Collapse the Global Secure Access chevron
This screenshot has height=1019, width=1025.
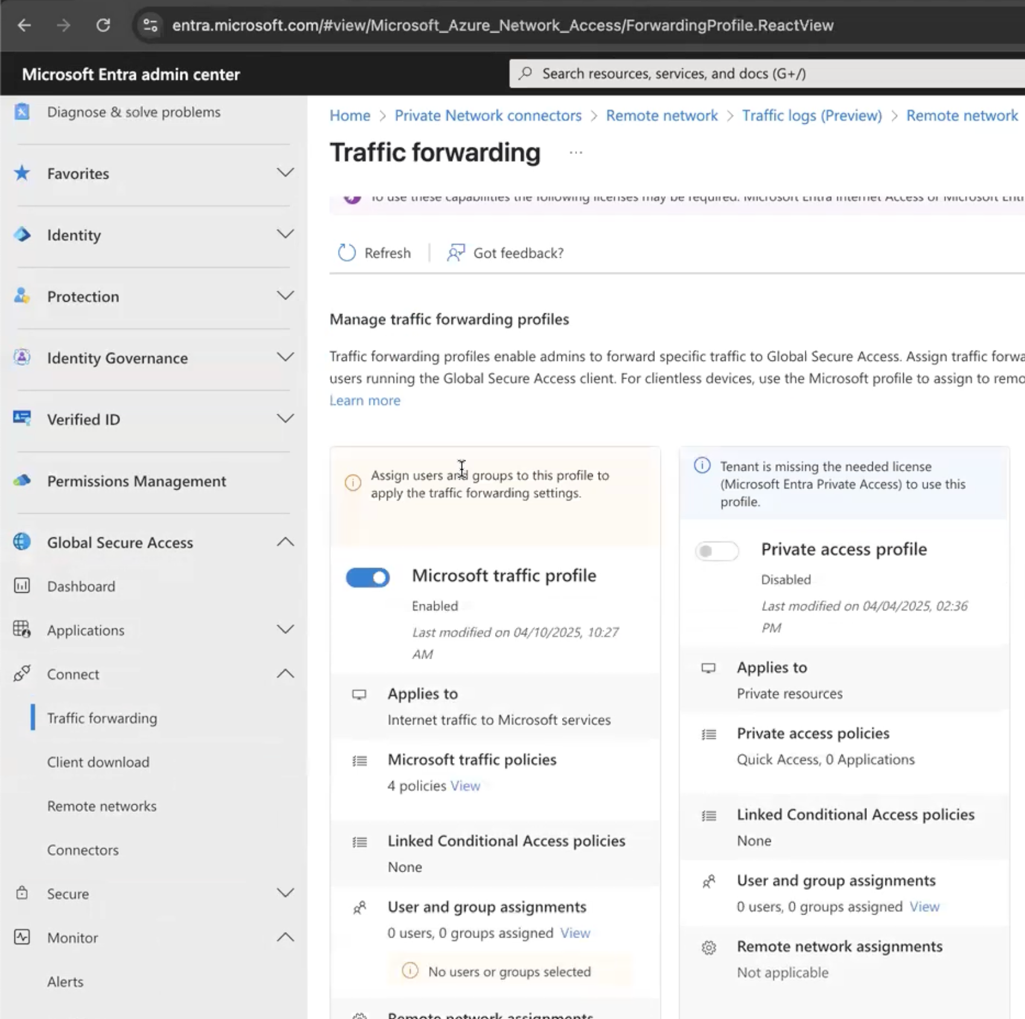point(286,542)
